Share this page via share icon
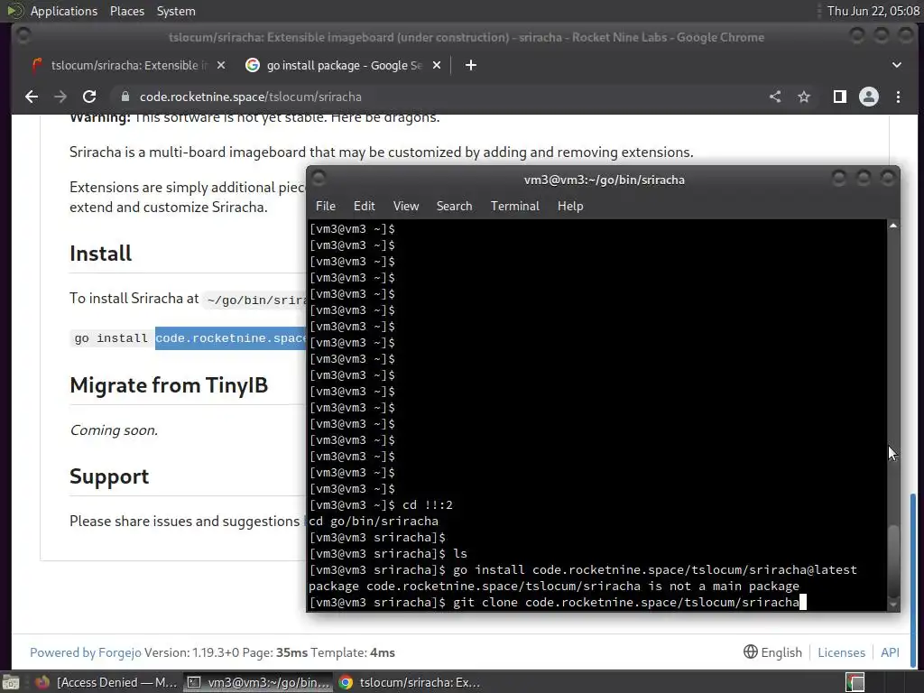Screen dimensions: 924x693 coord(775,97)
